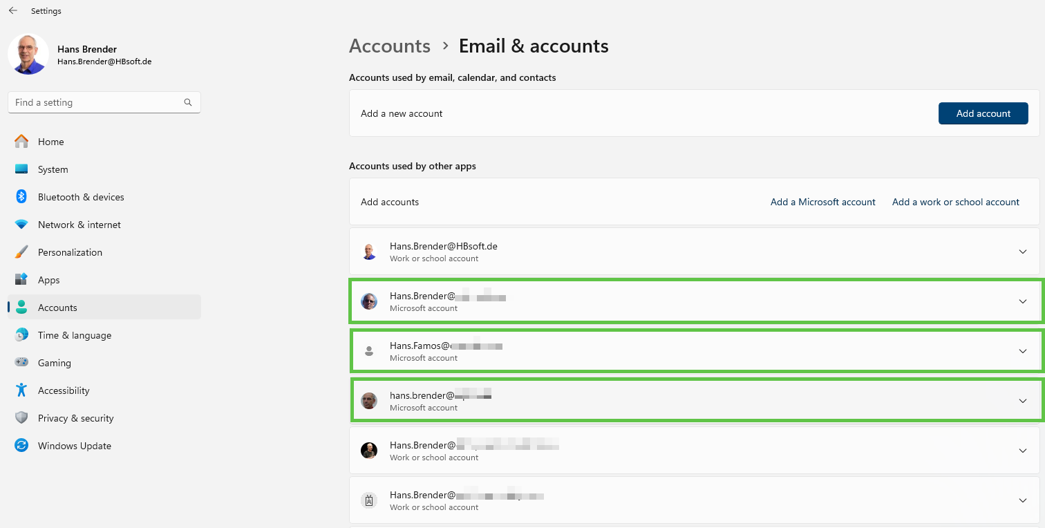The height and width of the screenshot is (528, 1045).
Task: Click the Add account button
Action: pyautogui.click(x=983, y=113)
